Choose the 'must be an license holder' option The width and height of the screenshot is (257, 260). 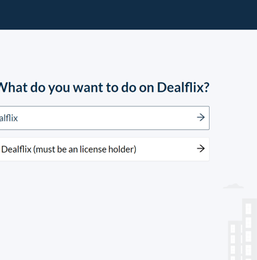[105, 149]
